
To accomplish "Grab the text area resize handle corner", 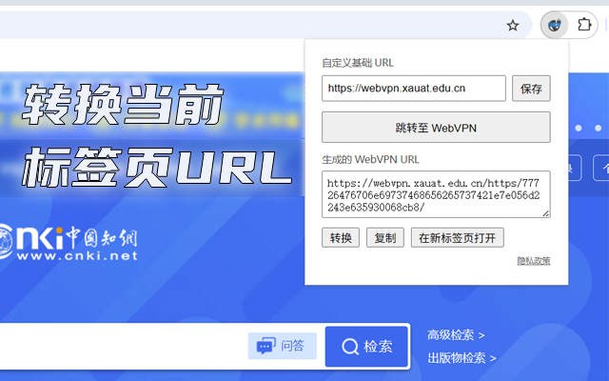I will coord(545,213).
